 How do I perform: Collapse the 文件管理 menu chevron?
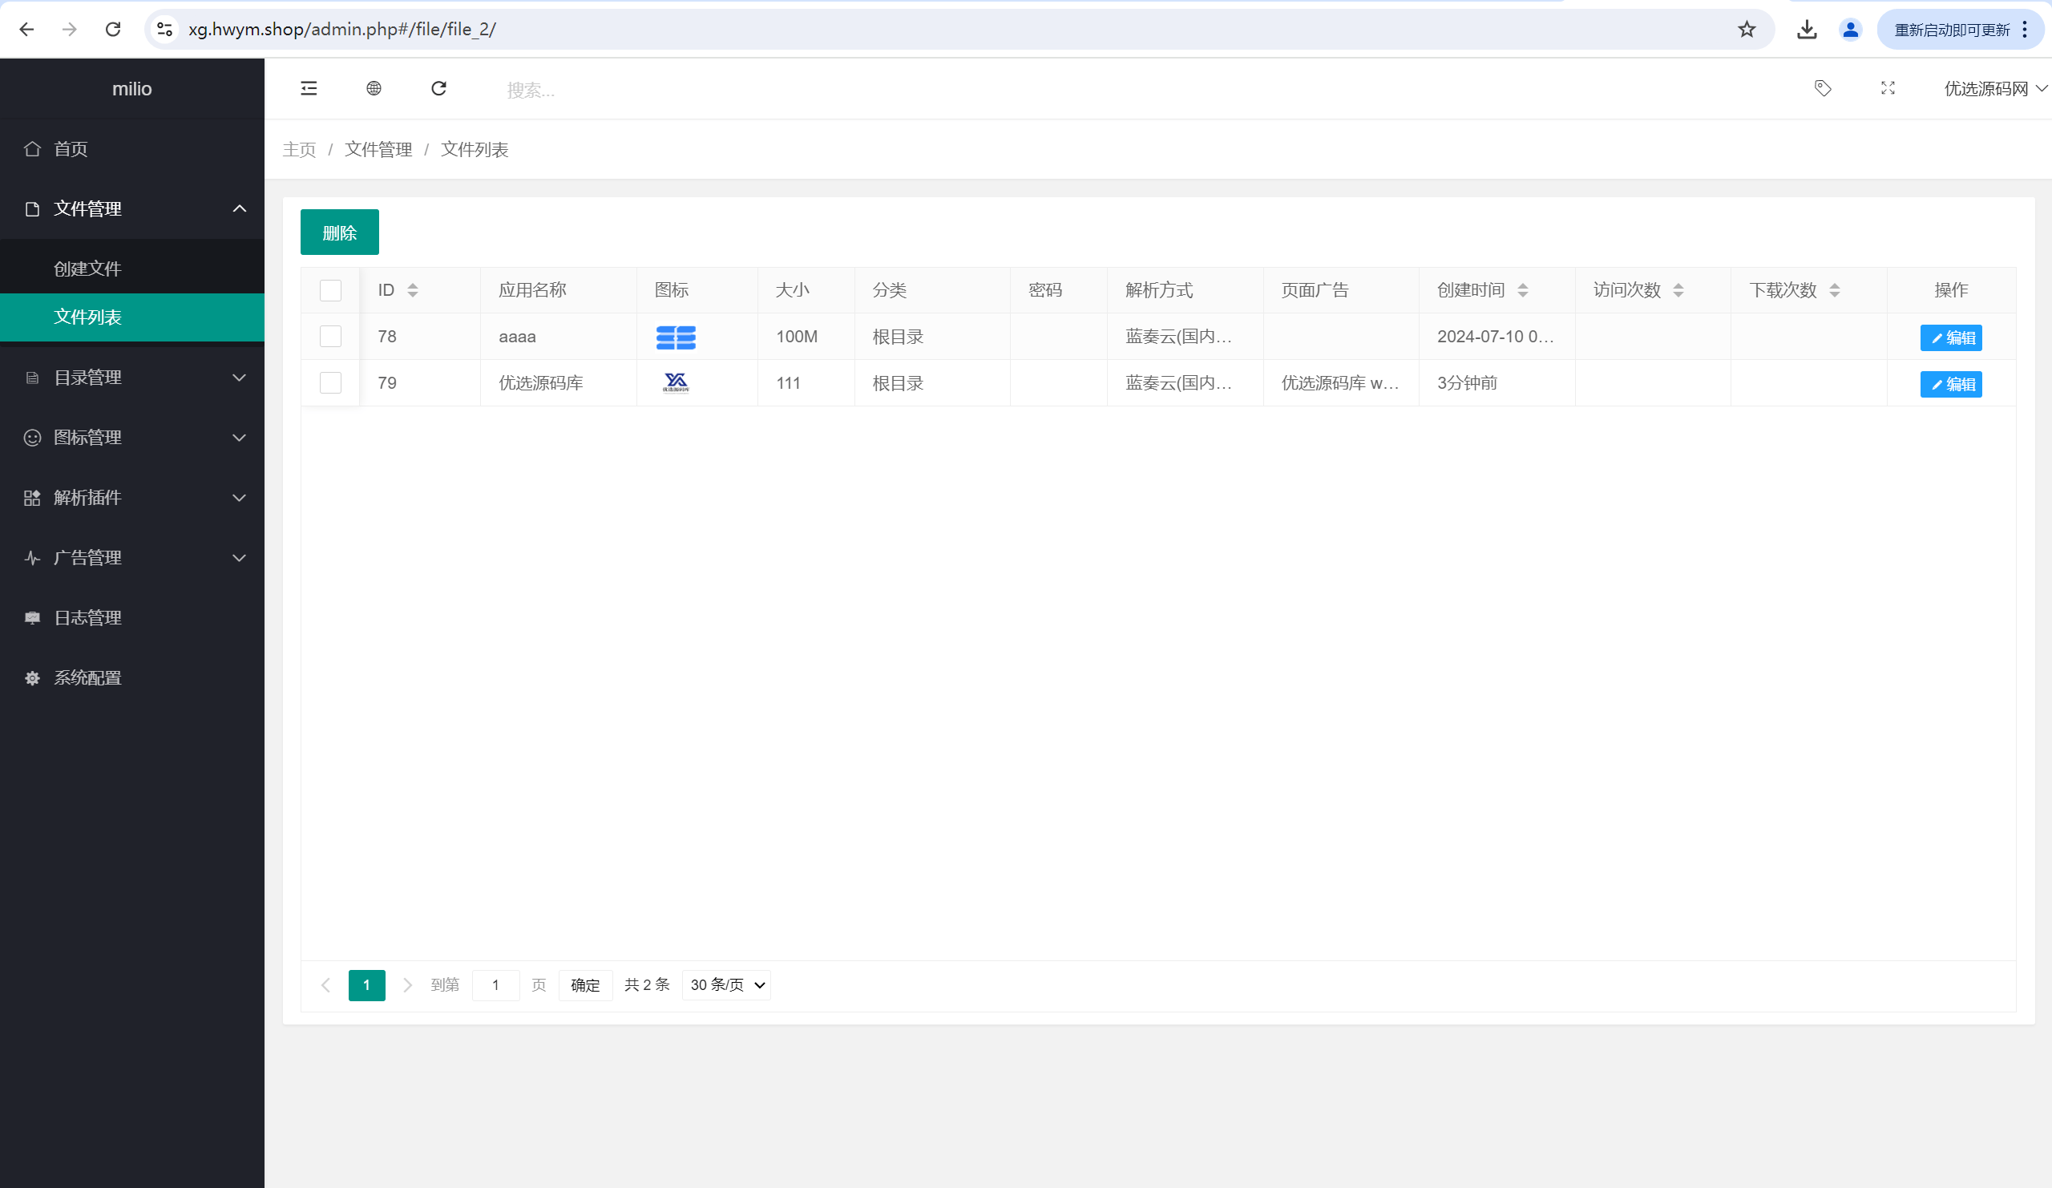click(x=240, y=208)
